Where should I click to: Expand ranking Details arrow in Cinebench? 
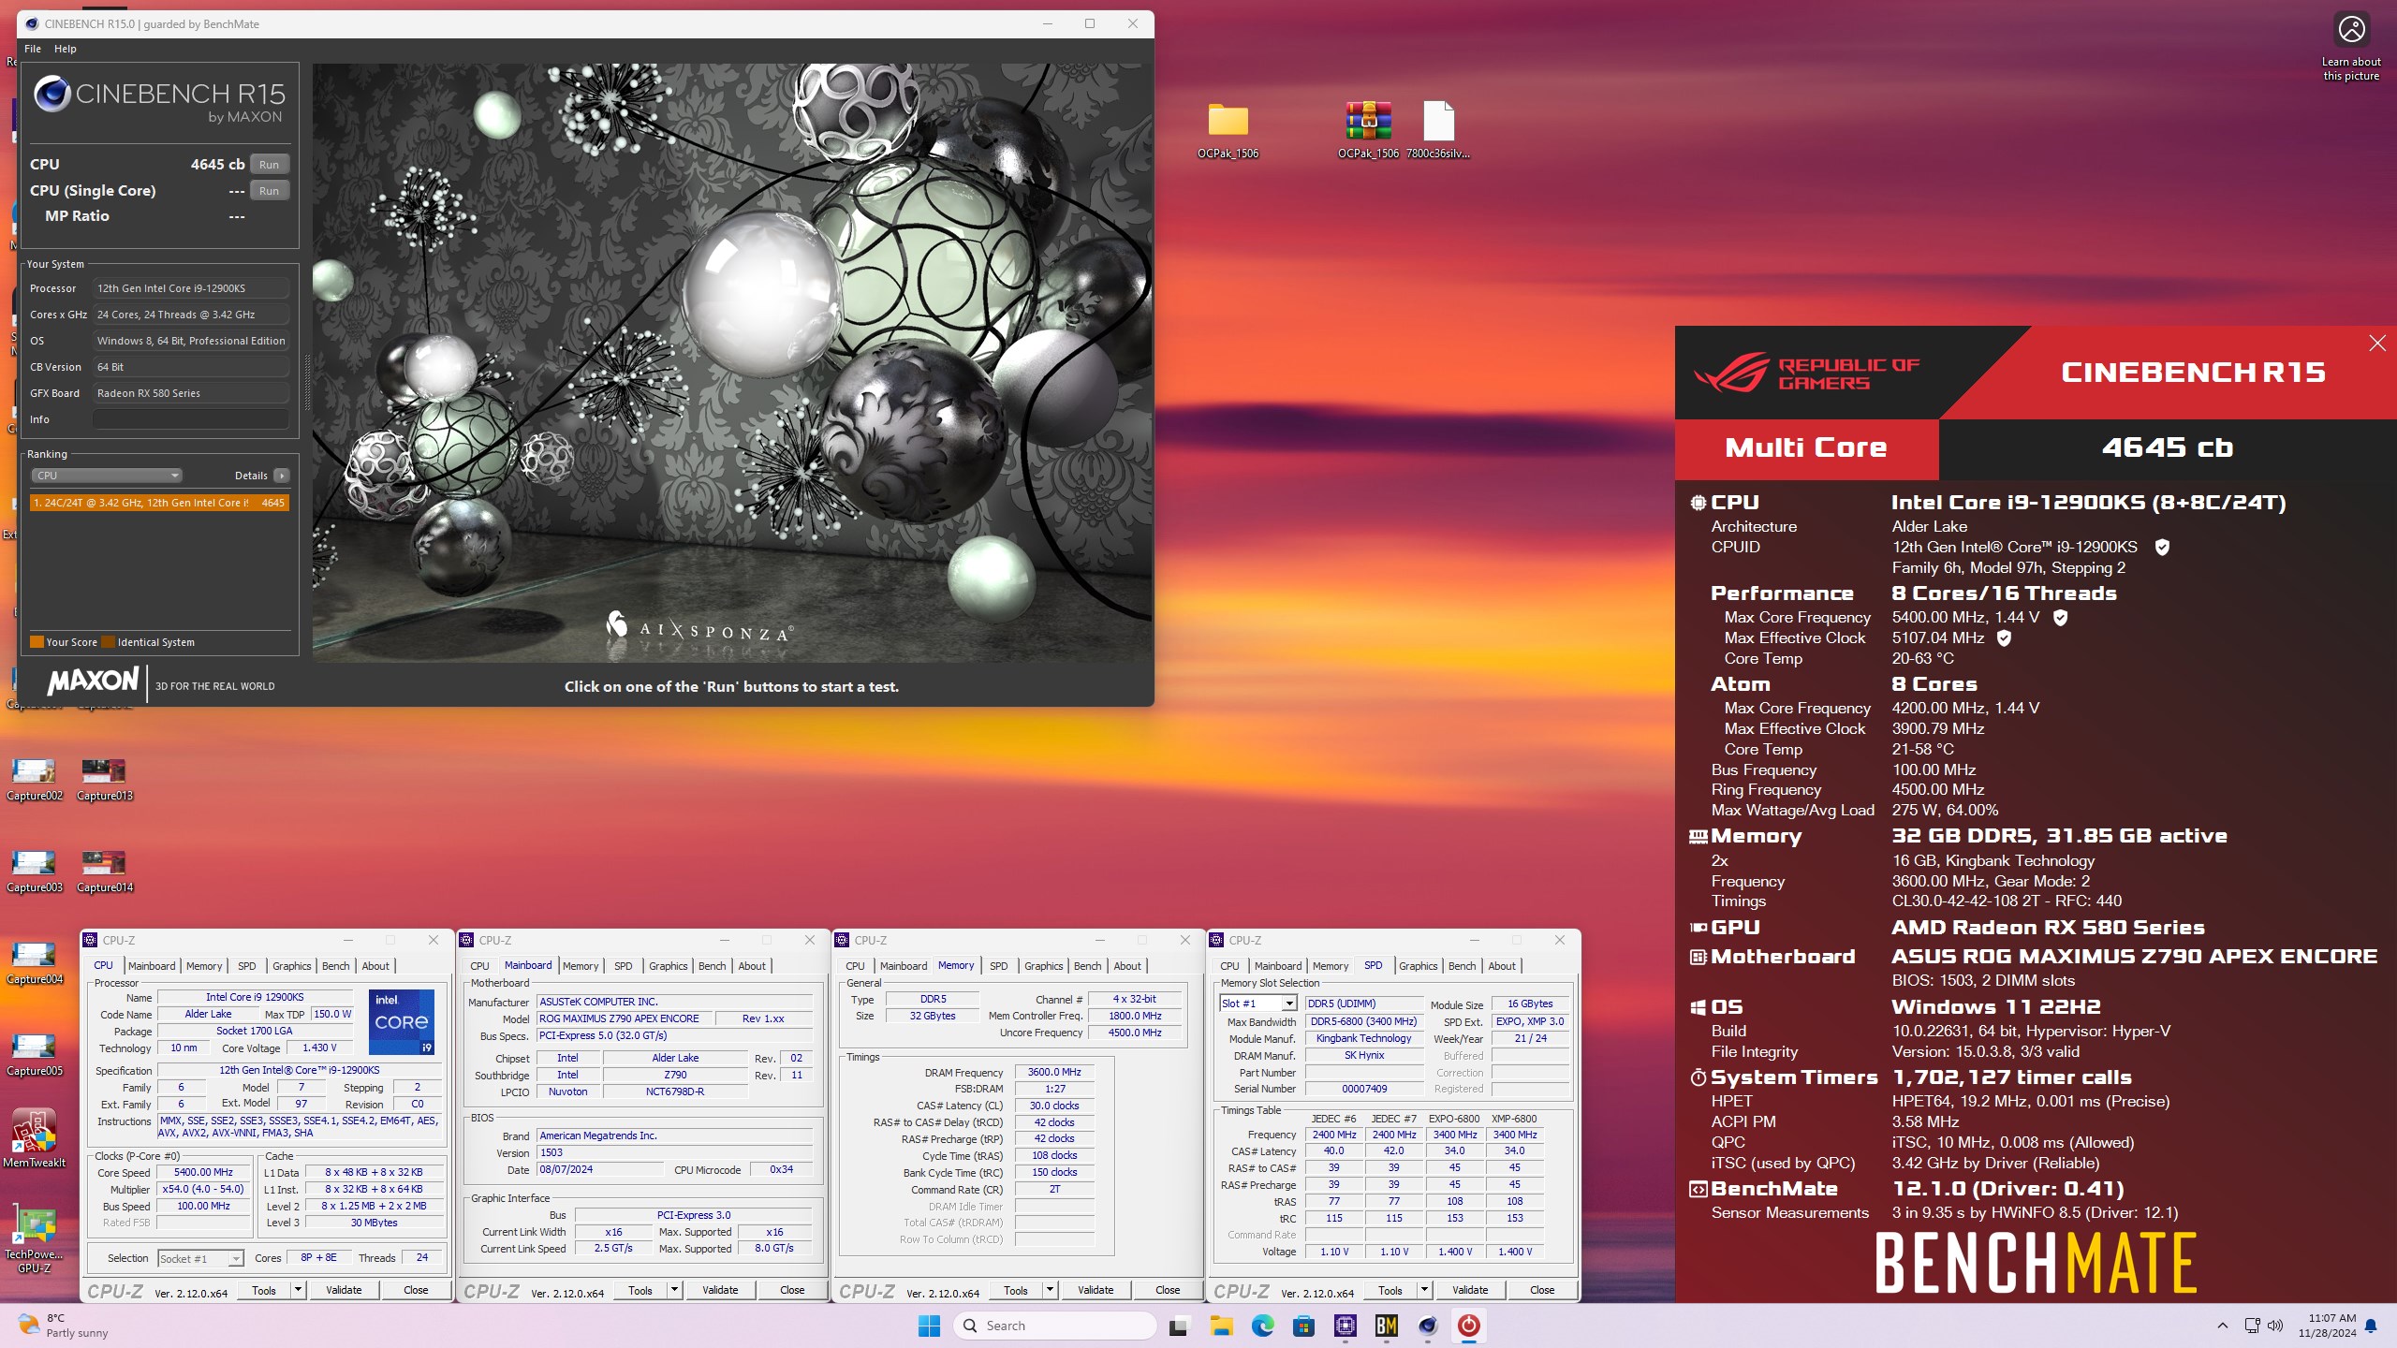tap(281, 476)
